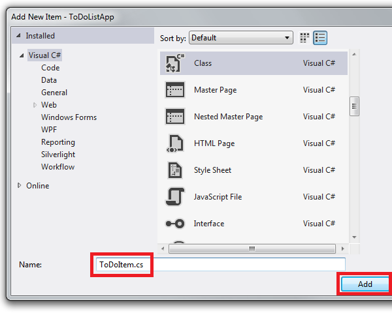This screenshot has width=392, height=313.
Task: Click the vertical scrollbar down arrow
Action: (354, 237)
